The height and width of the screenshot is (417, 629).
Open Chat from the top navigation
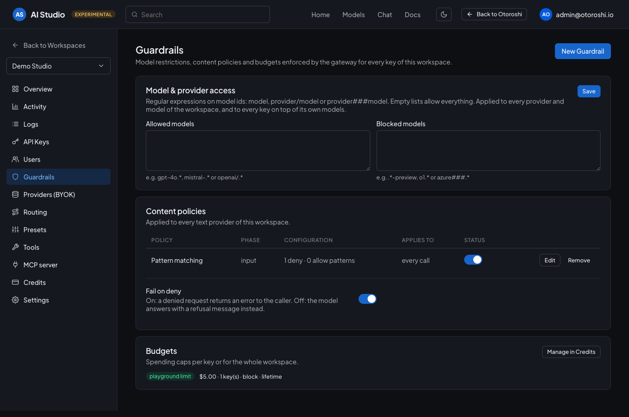point(385,15)
